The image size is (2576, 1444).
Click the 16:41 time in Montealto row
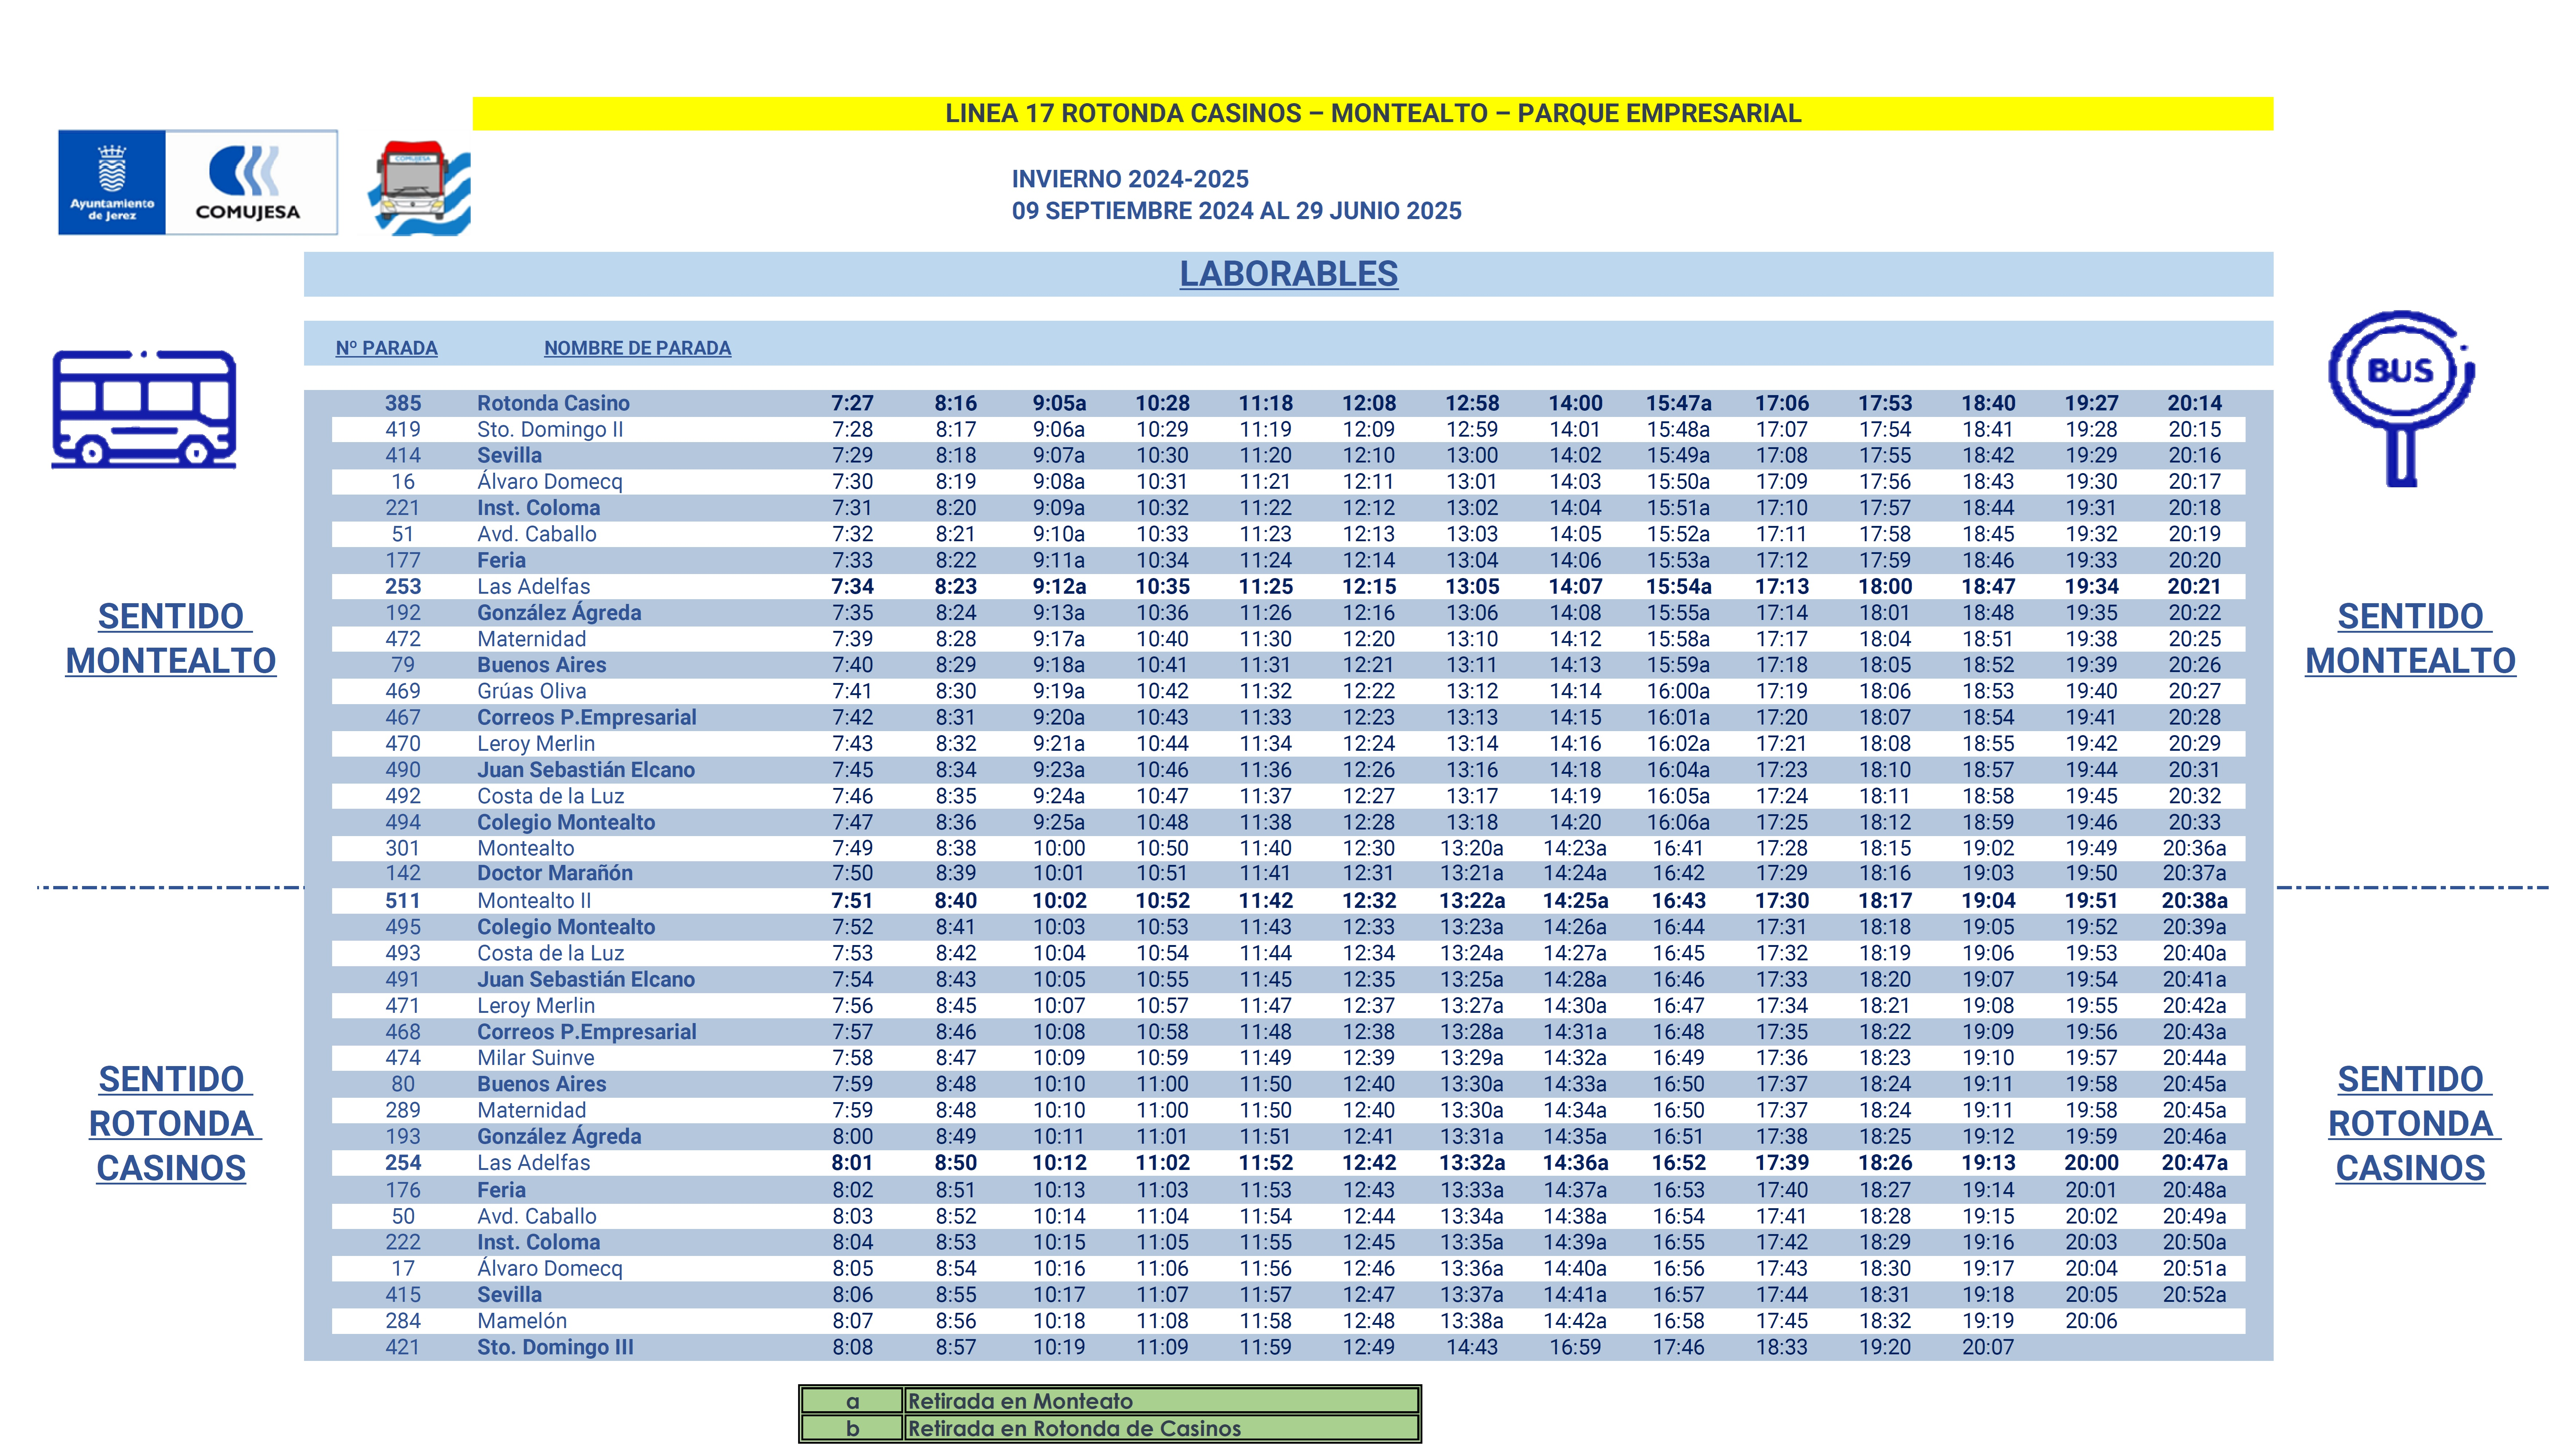1679,848
